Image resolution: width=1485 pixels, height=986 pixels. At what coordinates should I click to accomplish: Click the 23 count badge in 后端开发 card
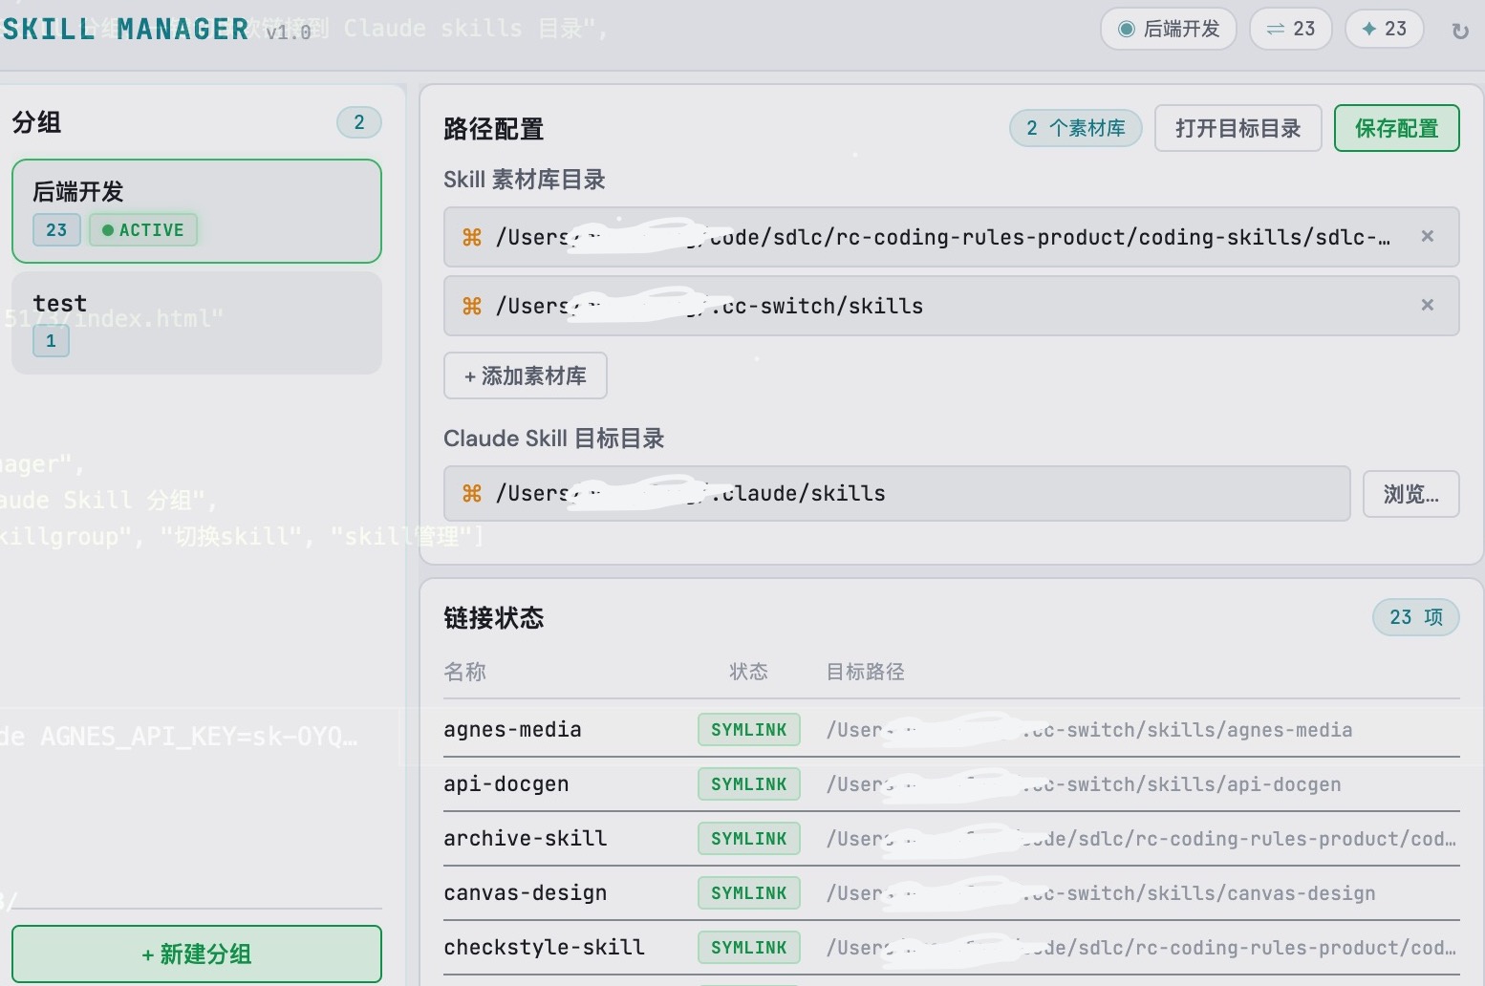tap(56, 230)
